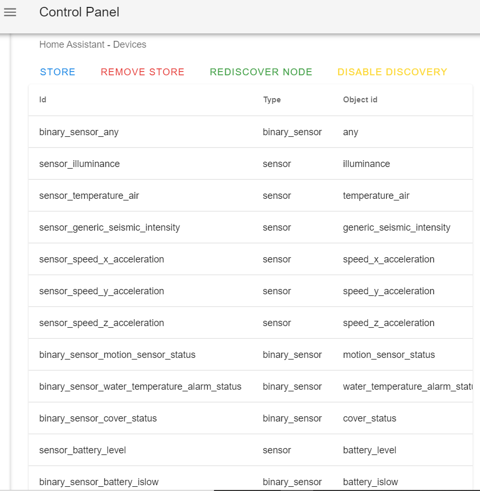The height and width of the screenshot is (491, 480).
Task: Choose the sensor_temperature_air row
Action: point(89,196)
